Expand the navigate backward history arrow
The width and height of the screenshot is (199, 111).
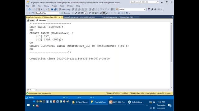point(32,10)
